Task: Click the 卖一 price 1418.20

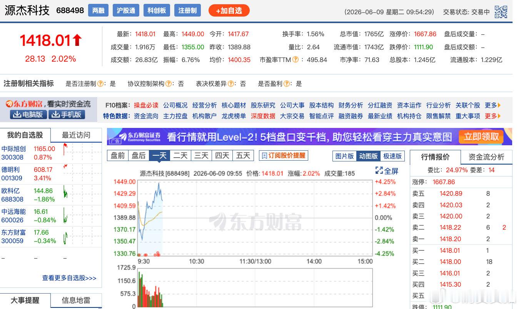Action: point(451,239)
